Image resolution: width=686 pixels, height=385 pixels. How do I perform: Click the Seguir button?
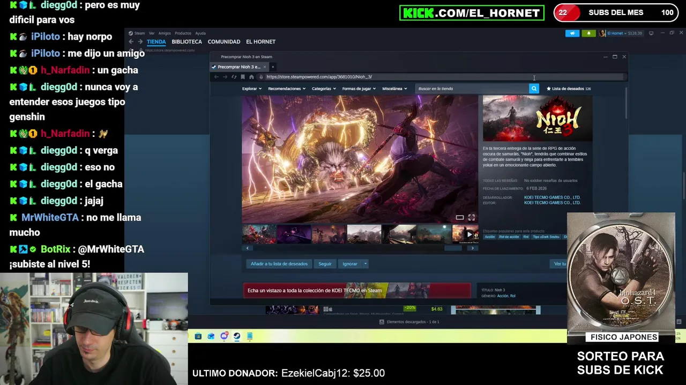point(325,264)
